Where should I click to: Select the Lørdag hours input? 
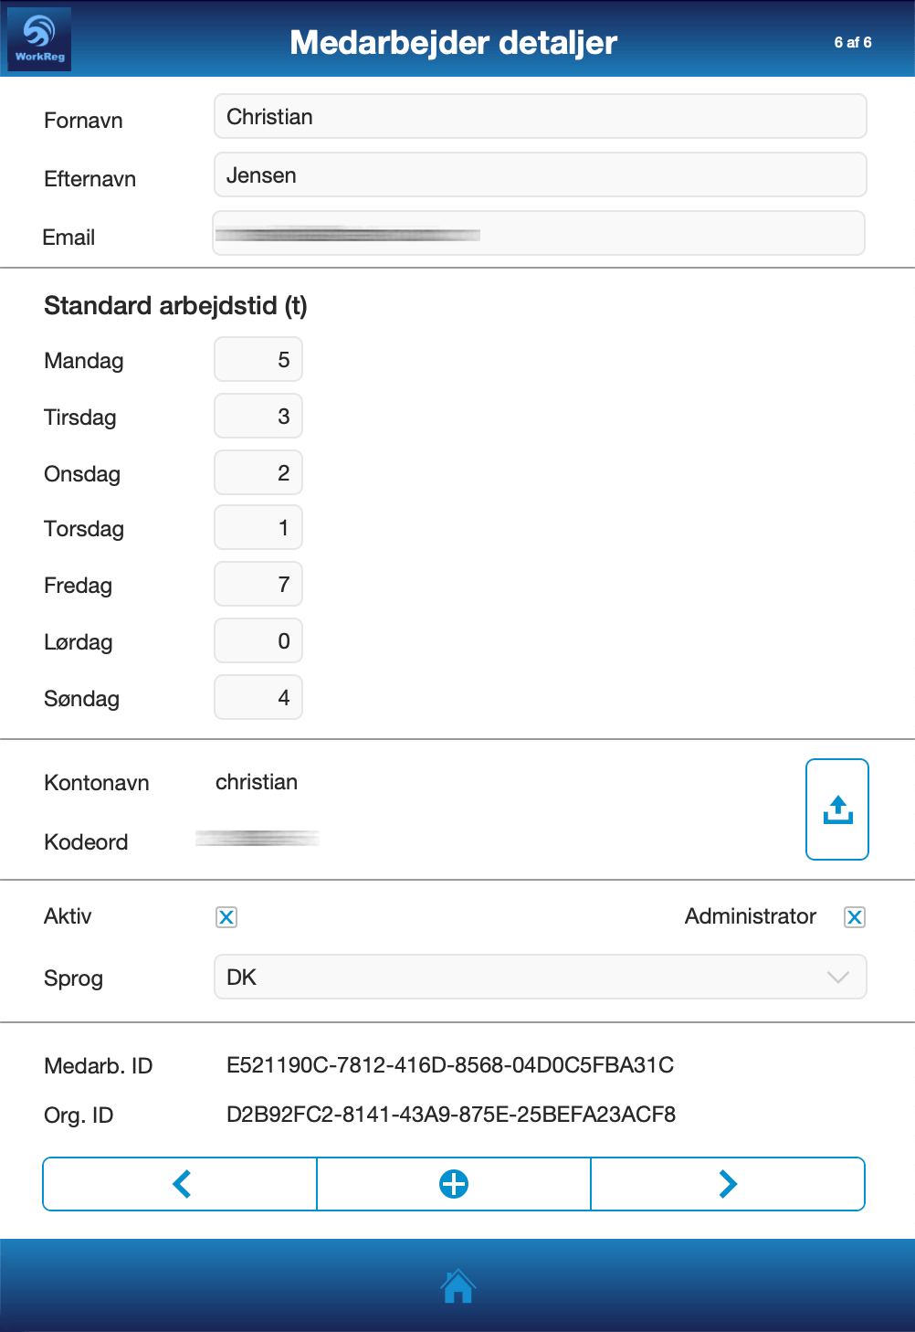click(x=258, y=641)
